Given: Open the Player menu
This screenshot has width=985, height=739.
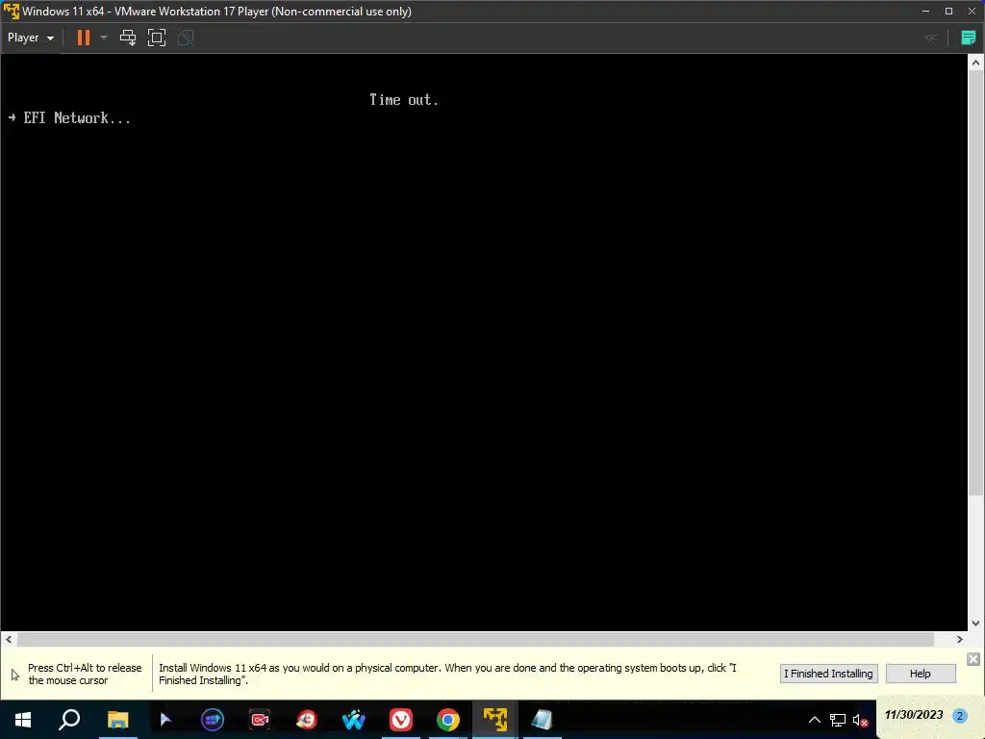Looking at the screenshot, I should coord(30,38).
